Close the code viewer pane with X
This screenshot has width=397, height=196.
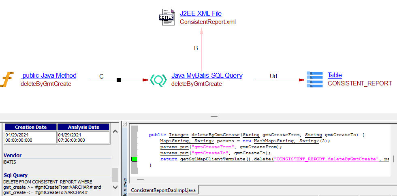coord(125,124)
